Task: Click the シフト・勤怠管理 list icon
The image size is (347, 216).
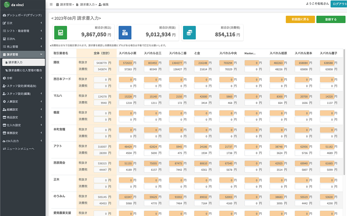Action: pyautogui.click(x=4, y=31)
